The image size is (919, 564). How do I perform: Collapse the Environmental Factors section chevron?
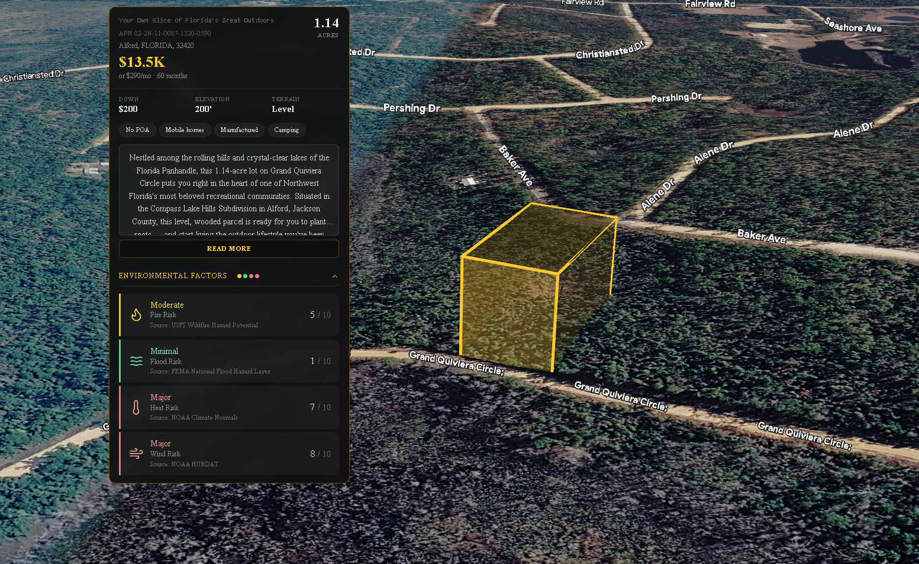[x=334, y=276]
